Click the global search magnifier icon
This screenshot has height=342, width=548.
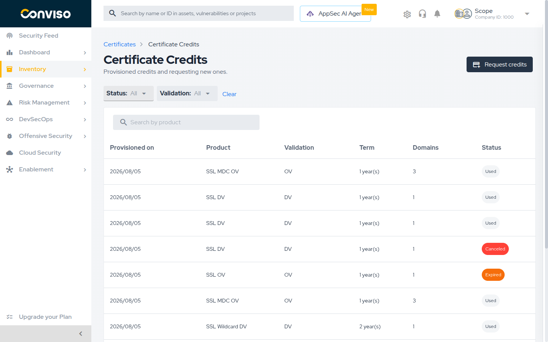[x=112, y=13]
